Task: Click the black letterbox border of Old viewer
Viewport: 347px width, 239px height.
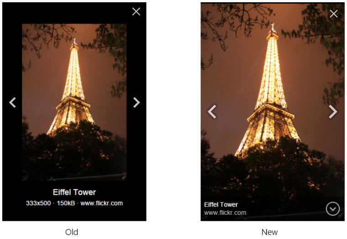Action: click(74, 13)
